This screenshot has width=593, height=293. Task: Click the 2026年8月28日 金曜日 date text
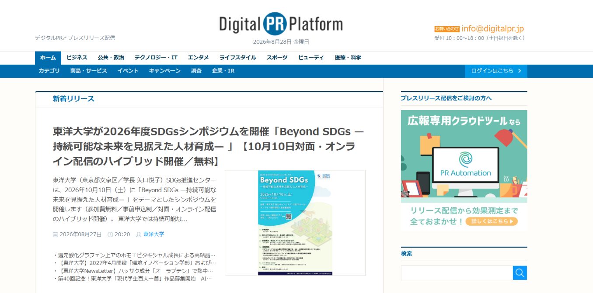(281, 42)
